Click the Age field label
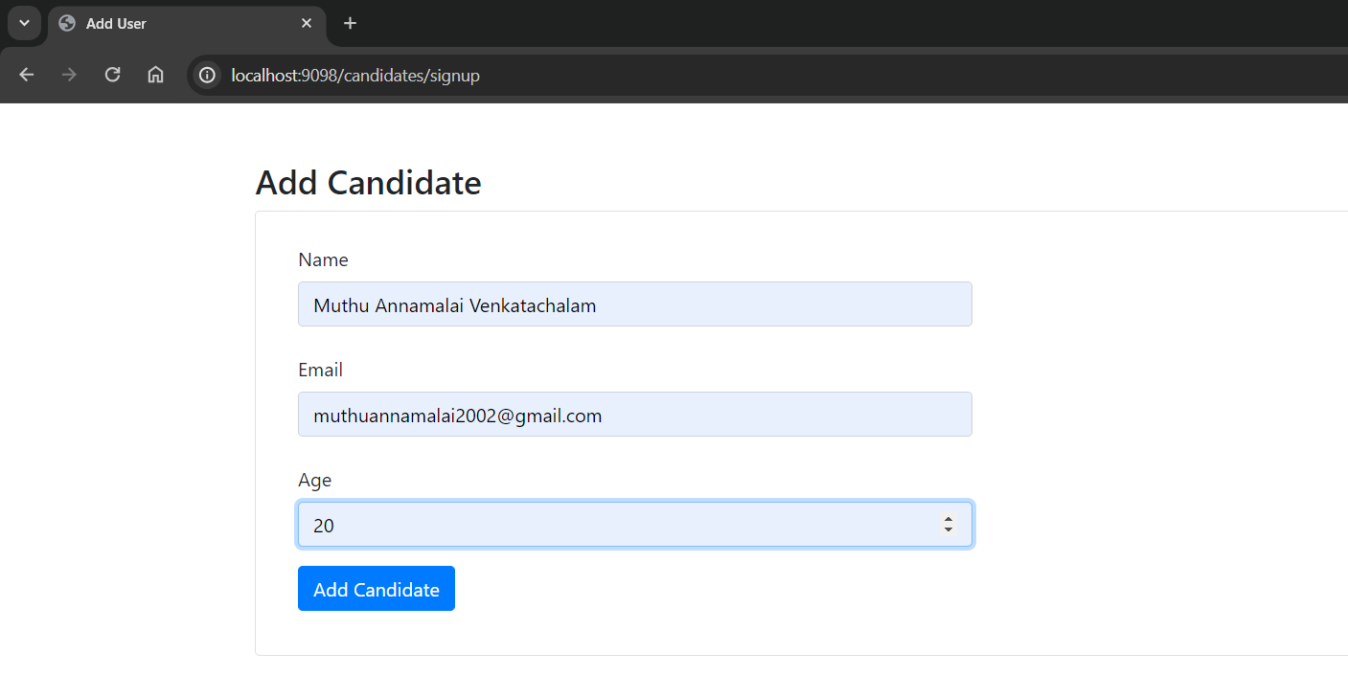Viewport: 1348px width, 698px height. 314,481
